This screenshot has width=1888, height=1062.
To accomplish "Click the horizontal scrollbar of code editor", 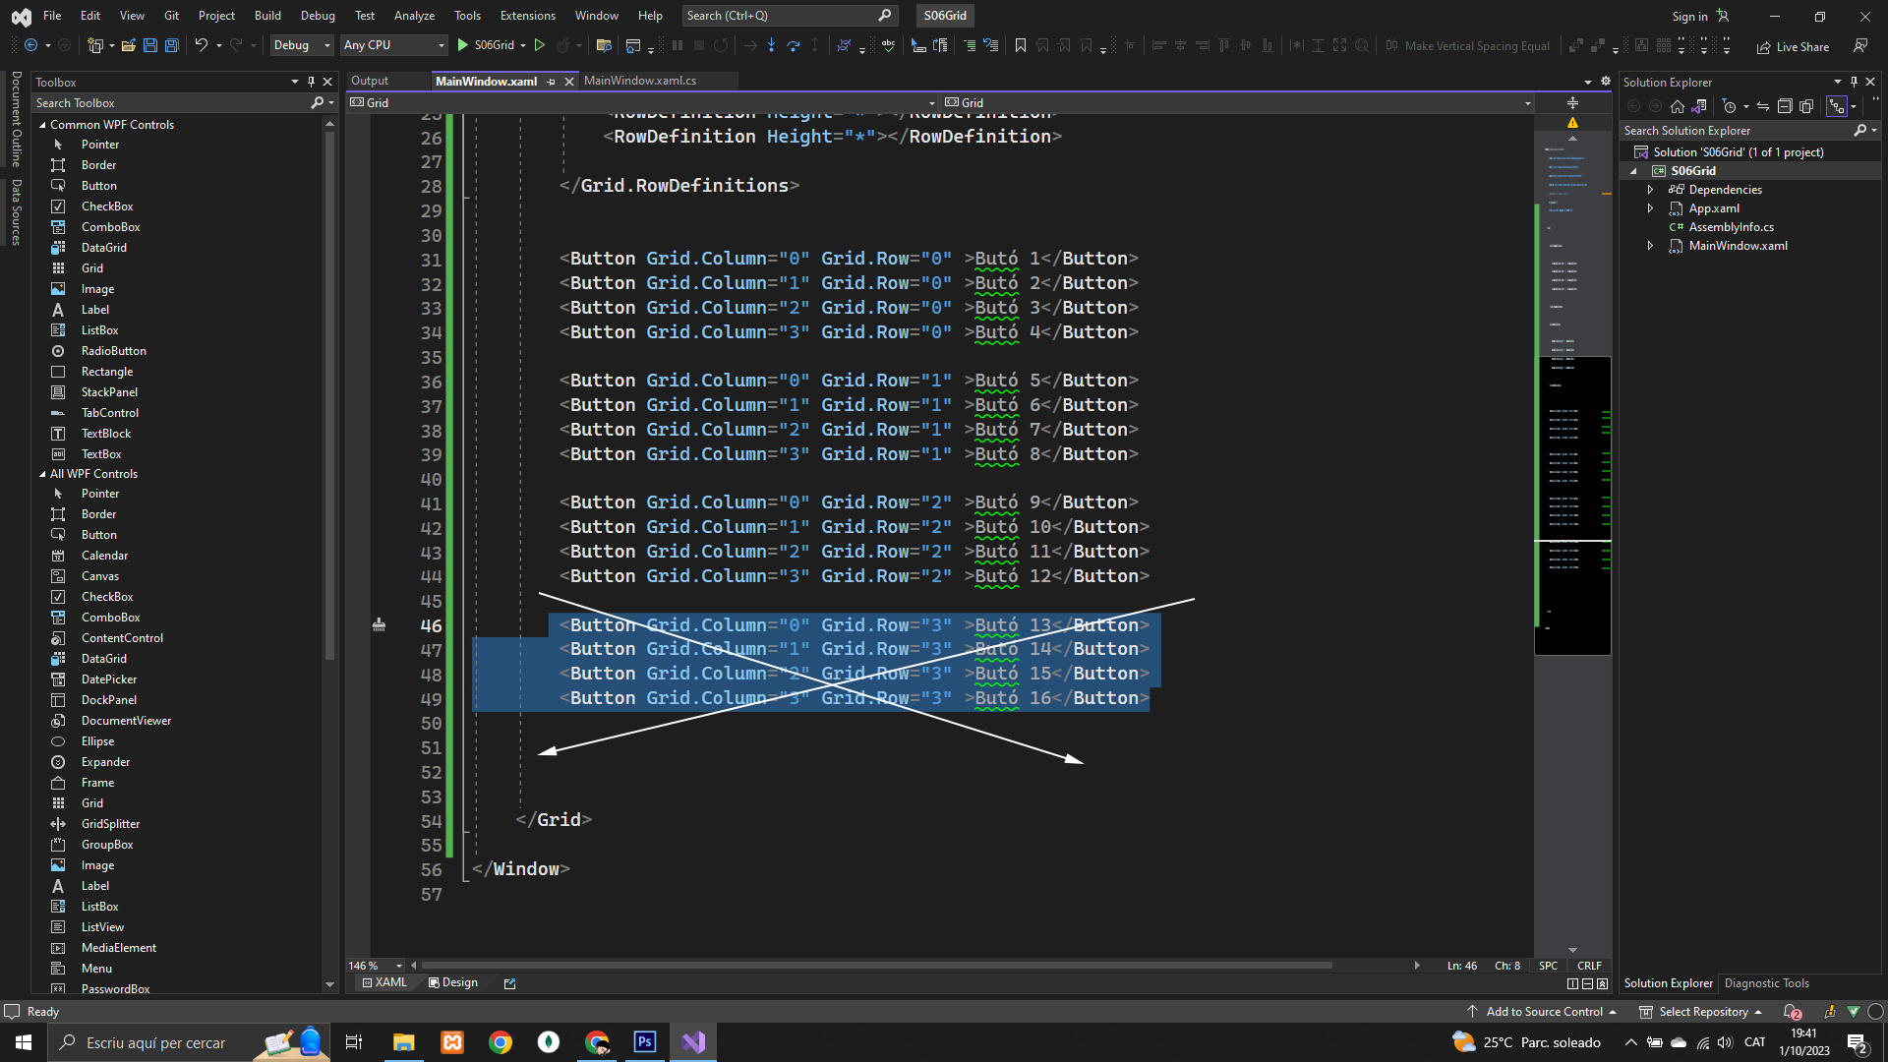I will coord(875,966).
